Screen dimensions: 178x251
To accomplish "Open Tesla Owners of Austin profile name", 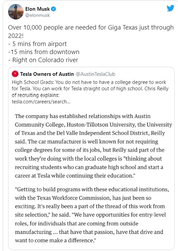I will tap(47, 74).
